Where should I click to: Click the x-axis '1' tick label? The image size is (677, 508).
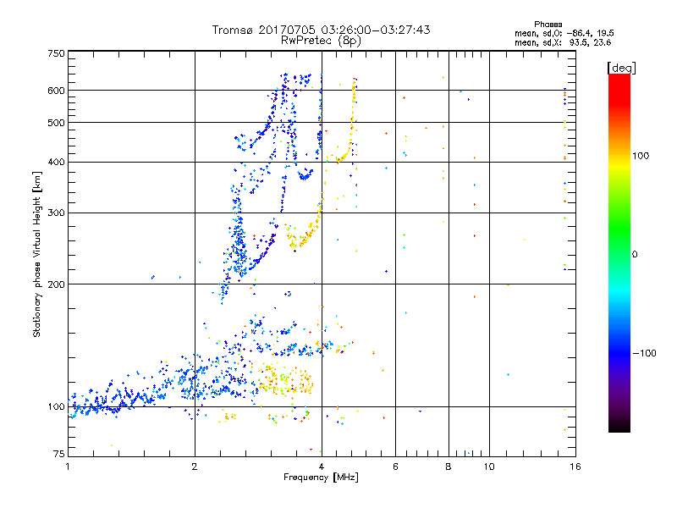68,467
